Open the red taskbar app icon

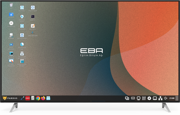click(x=27, y=98)
